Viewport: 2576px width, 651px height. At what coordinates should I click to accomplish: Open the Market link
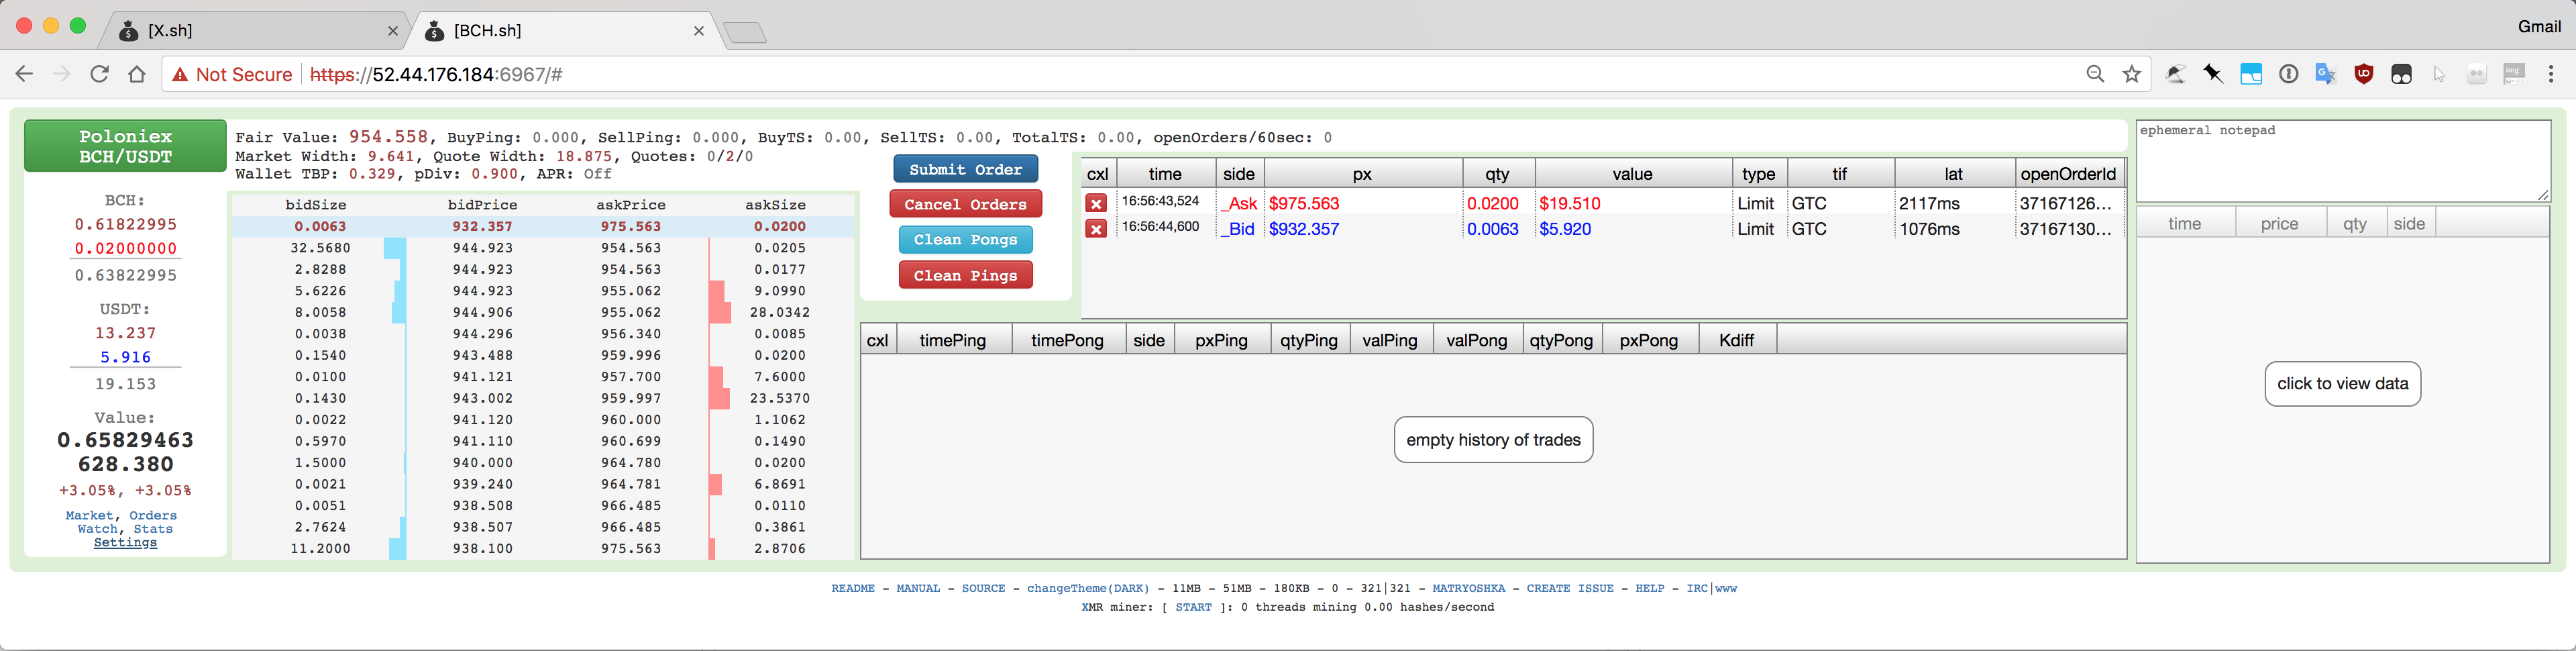89,516
